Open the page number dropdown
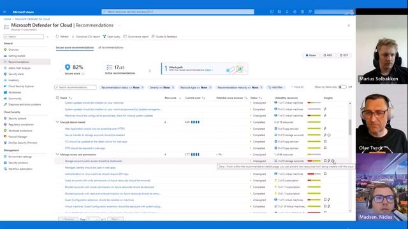Image resolution: width=408 pixels, height=229 pixels. pos(93,219)
